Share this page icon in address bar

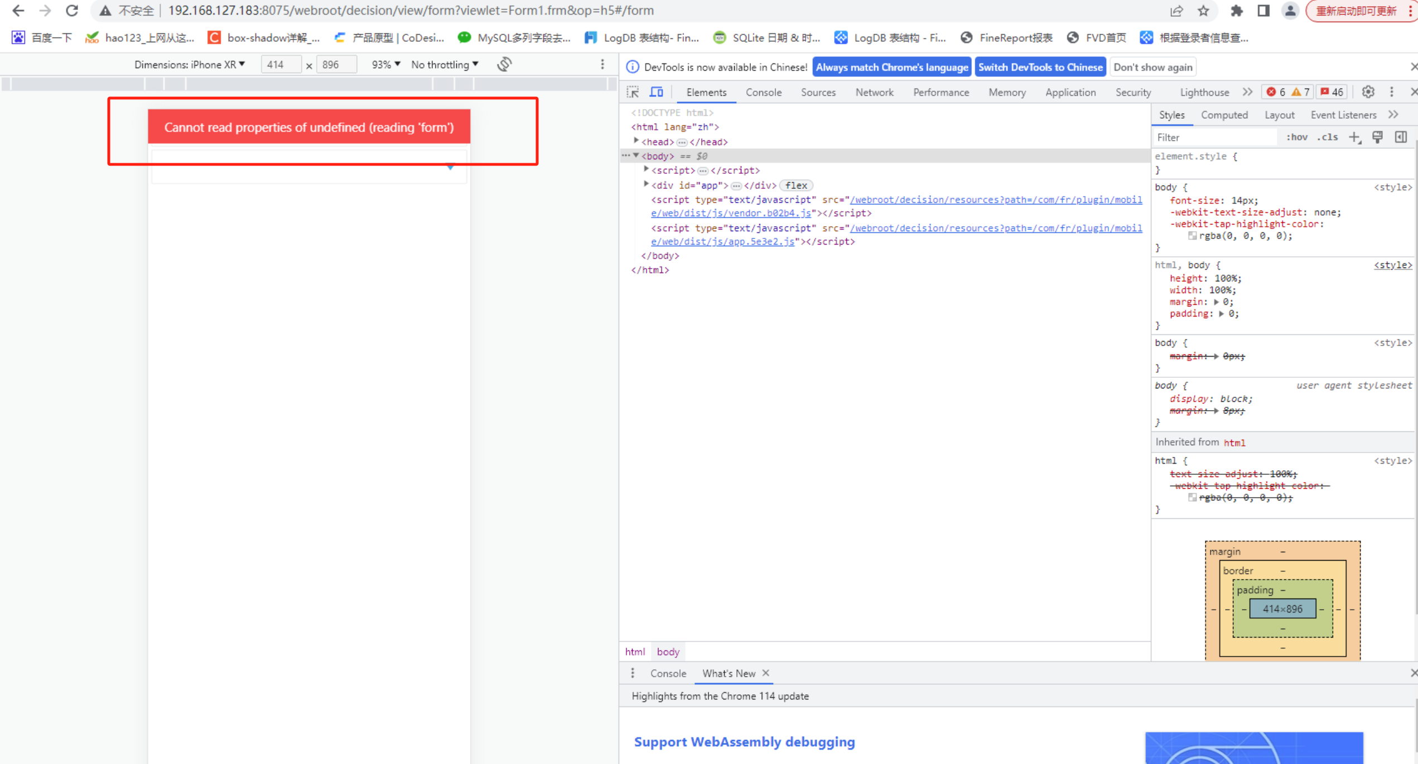click(x=1176, y=11)
